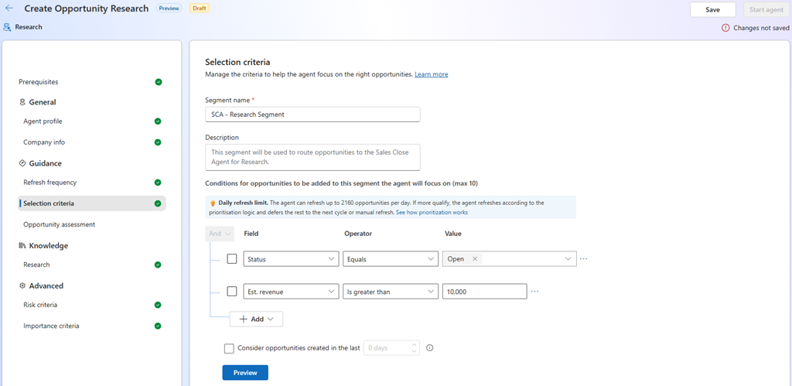Open more options for Status condition row
The height and width of the screenshot is (386, 792).
click(x=584, y=258)
